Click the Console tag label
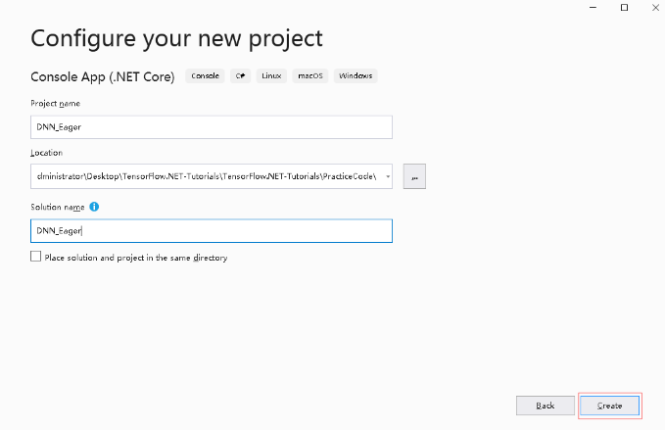Image resolution: width=665 pixels, height=430 pixels. 205,75
